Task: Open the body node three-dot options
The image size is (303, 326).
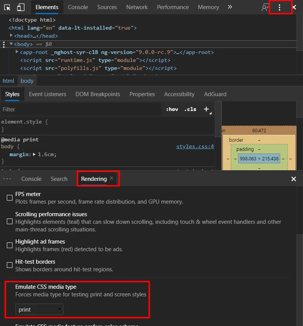Action: [4, 44]
